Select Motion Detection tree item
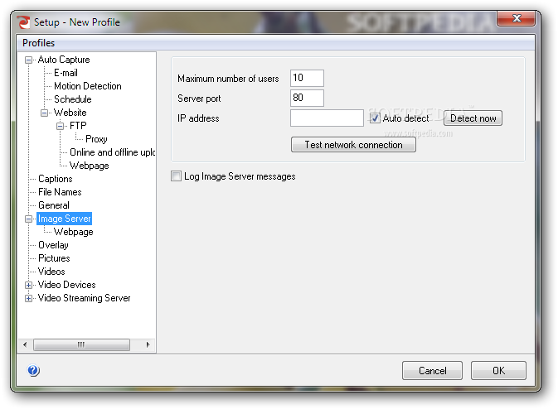The height and width of the screenshot is (409, 558). [x=88, y=86]
